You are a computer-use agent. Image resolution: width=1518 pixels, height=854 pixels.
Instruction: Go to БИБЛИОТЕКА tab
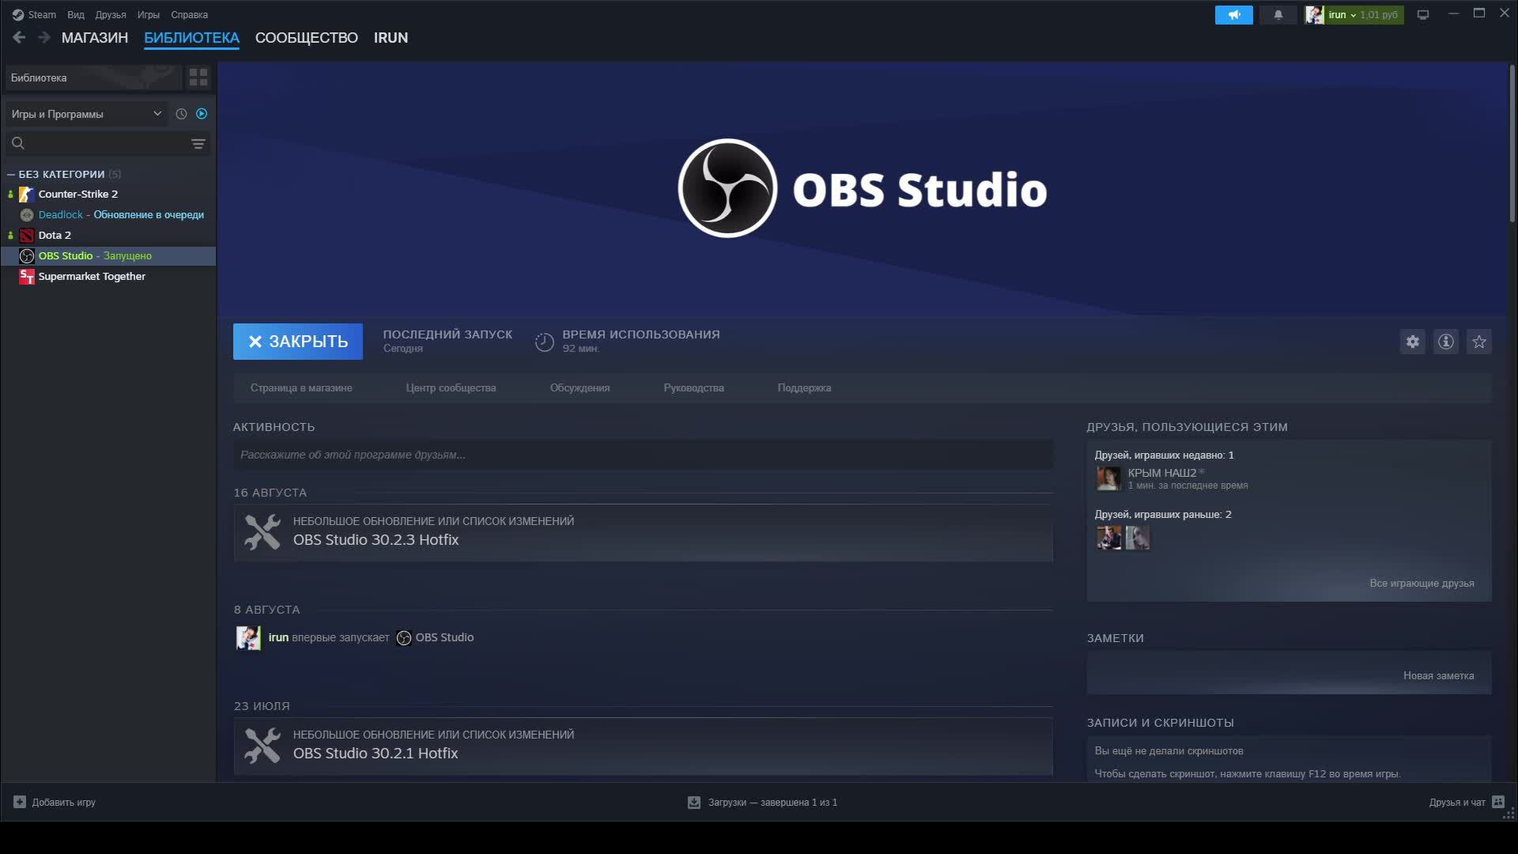click(191, 38)
